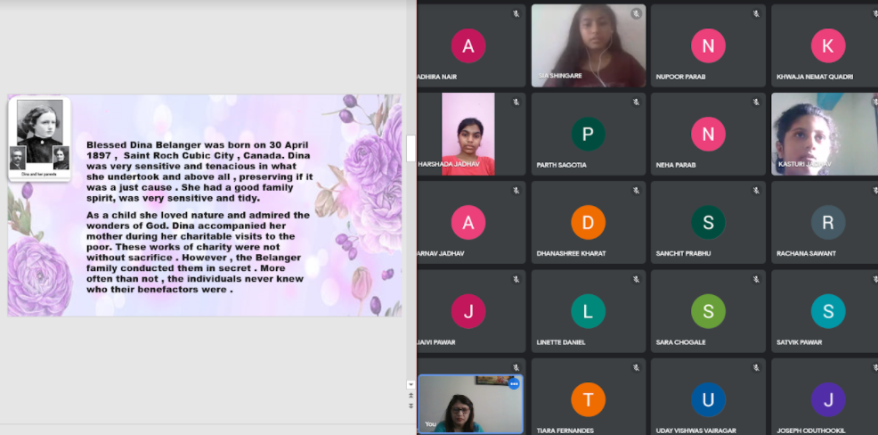878x435 pixels.
Task: Select Sia Shingare's video tile
Action: pyautogui.click(x=588, y=45)
